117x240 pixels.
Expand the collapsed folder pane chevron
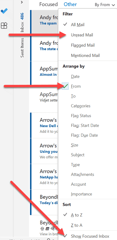coord(22,2)
